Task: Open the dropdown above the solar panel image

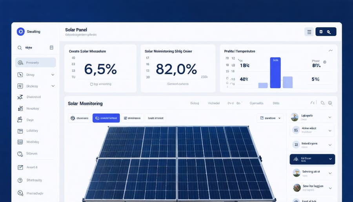Action: click(270, 118)
